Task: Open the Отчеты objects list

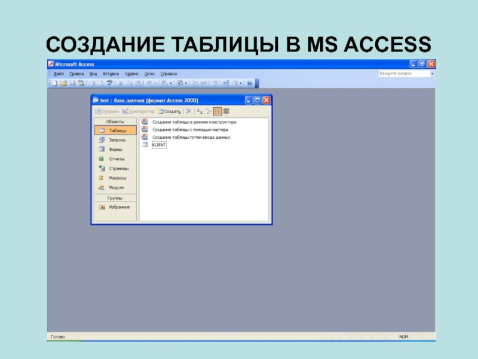Action: point(116,159)
